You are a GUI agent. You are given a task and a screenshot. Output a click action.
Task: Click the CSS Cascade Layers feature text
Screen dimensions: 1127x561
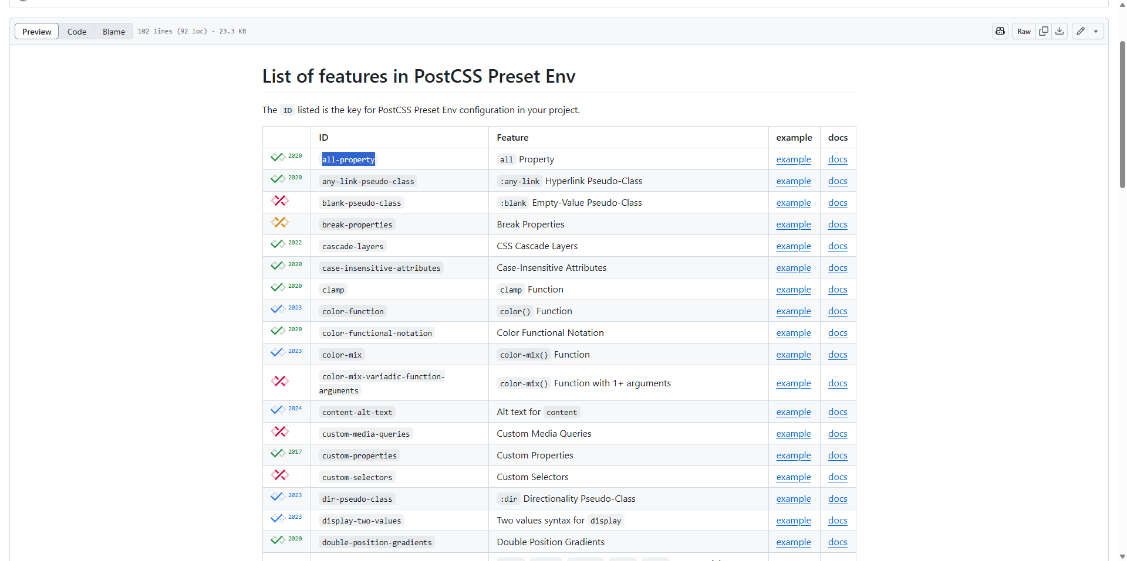pos(537,246)
